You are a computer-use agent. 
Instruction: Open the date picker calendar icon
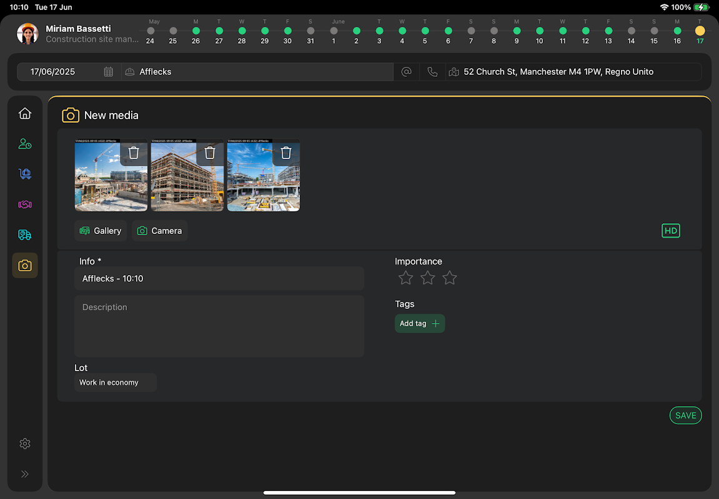pyautogui.click(x=109, y=72)
